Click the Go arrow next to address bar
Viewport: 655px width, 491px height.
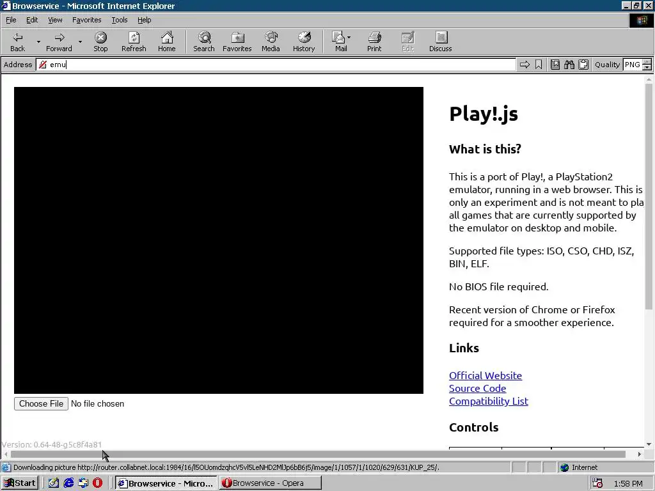(525, 65)
